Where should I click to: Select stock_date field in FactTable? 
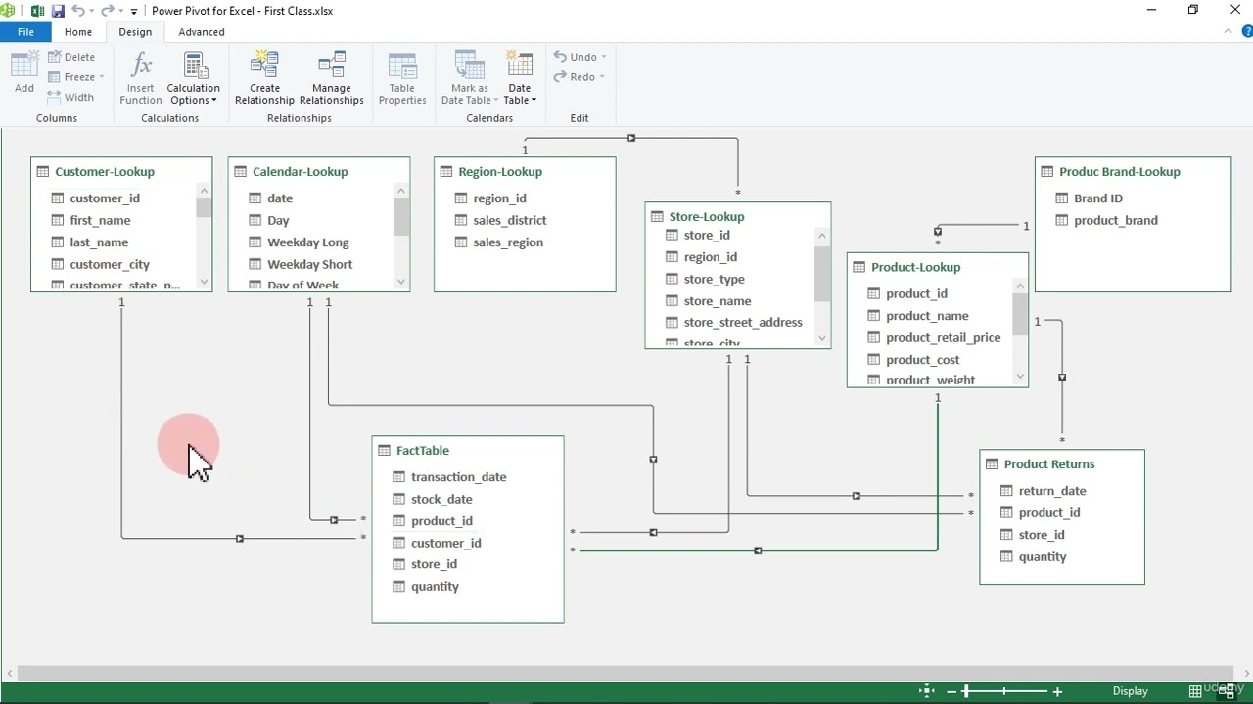pos(441,499)
